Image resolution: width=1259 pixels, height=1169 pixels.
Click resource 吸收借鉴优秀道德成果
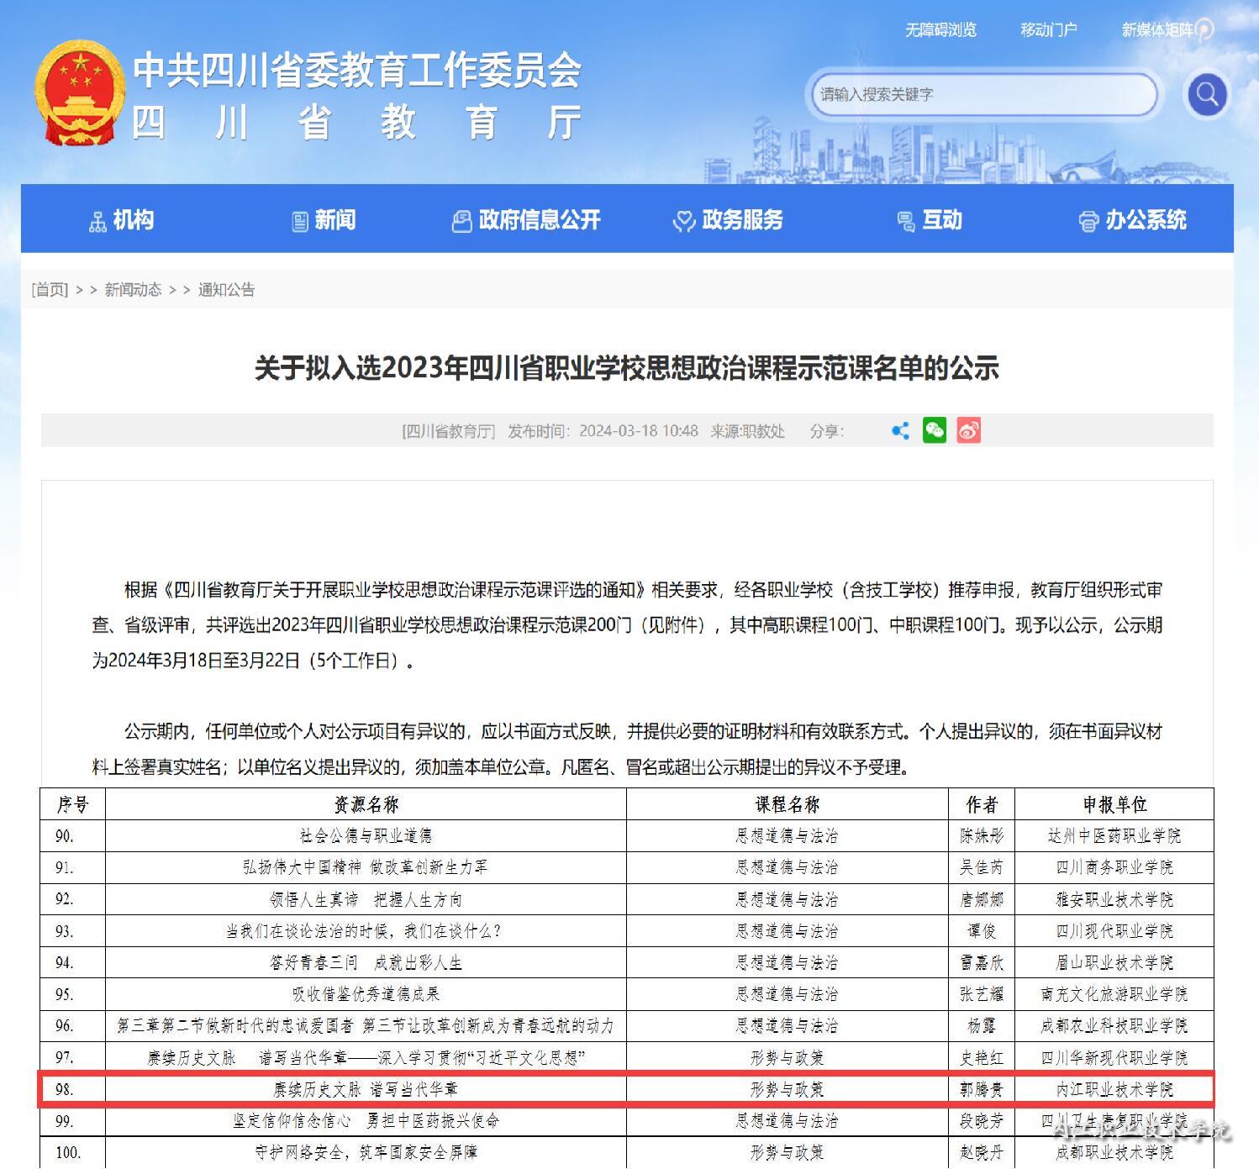[366, 994]
